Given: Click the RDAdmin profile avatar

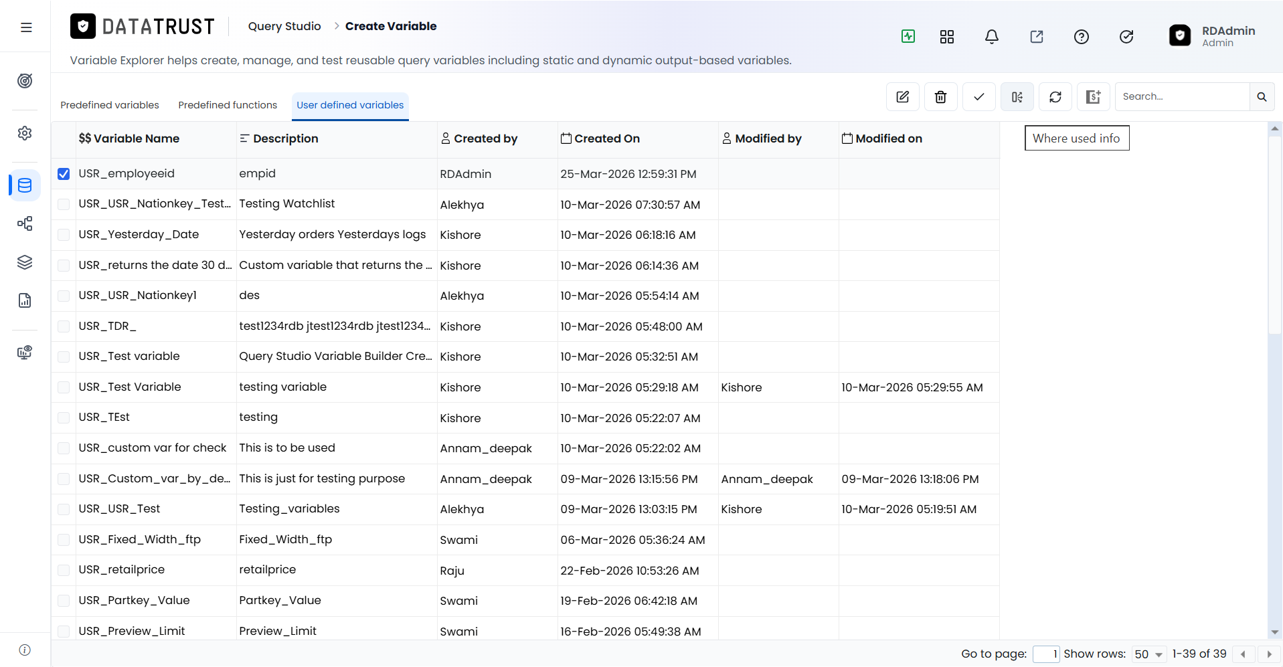Looking at the screenshot, I should (1180, 35).
